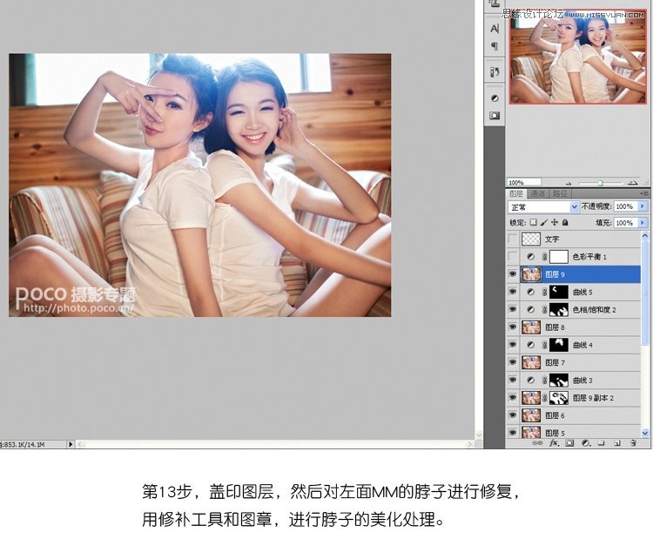The image size is (653, 539).
Task: Enable lock position icon
Action: 555,222
